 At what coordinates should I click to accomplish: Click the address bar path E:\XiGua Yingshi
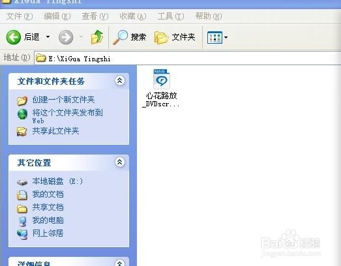coord(80,59)
